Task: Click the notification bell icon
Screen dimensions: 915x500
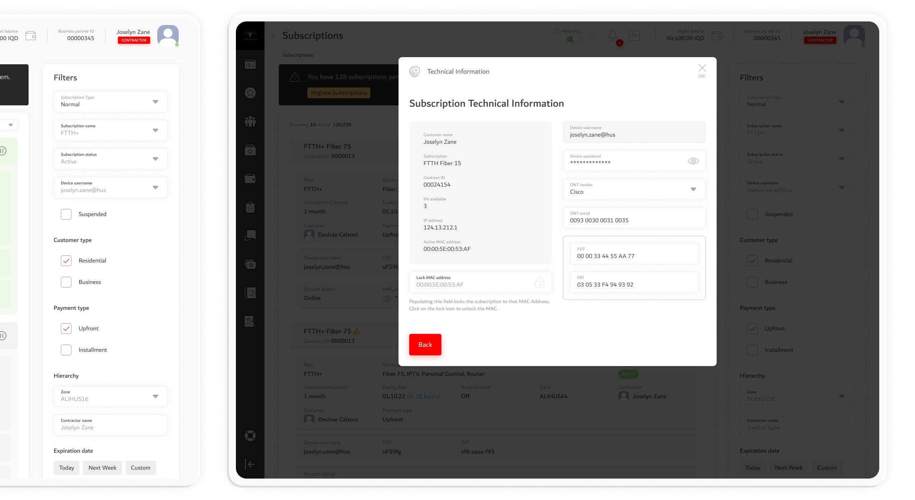Action: 613,35
